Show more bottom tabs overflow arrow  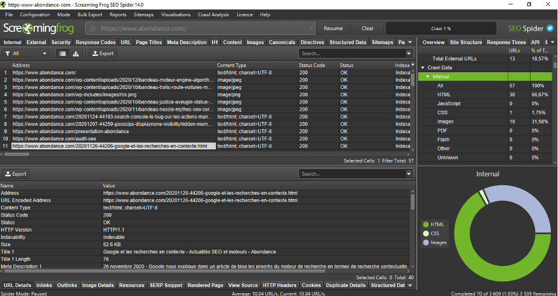click(411, 285)
